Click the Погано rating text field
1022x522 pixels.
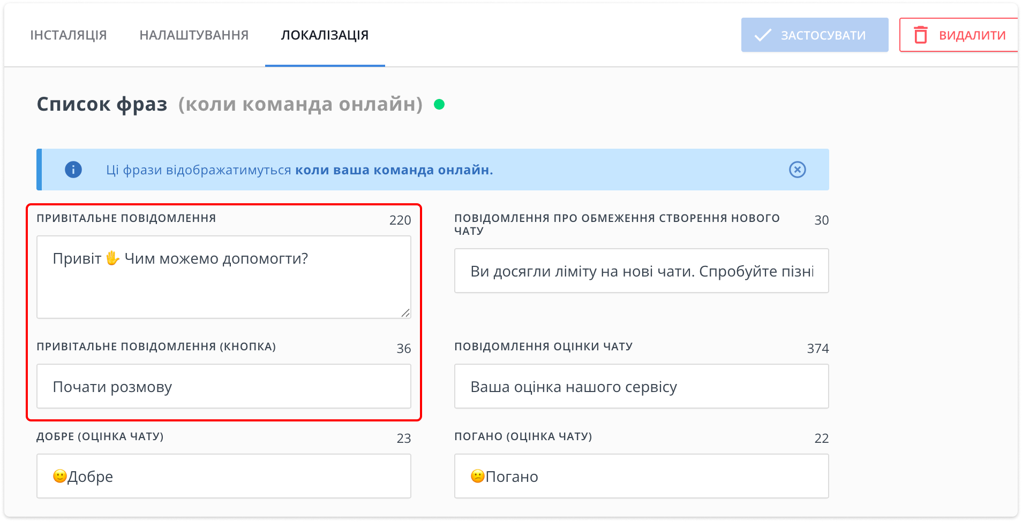click(641, 475)
